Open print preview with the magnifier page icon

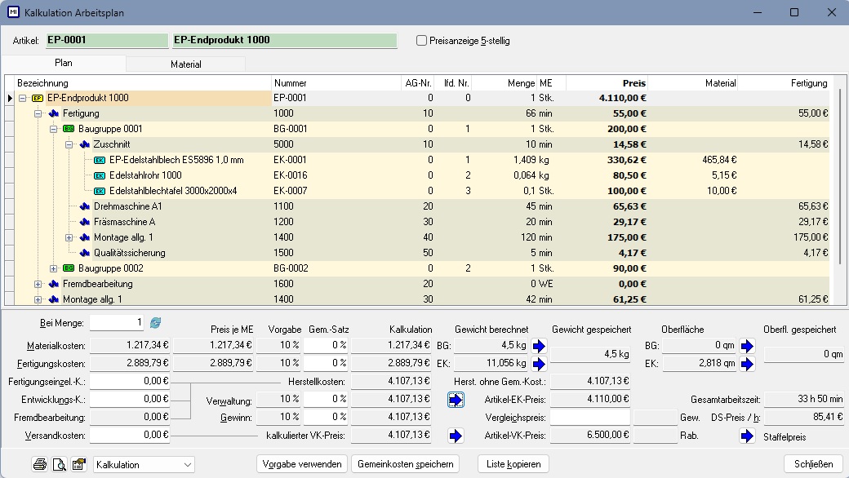click(x=59, y=464)
